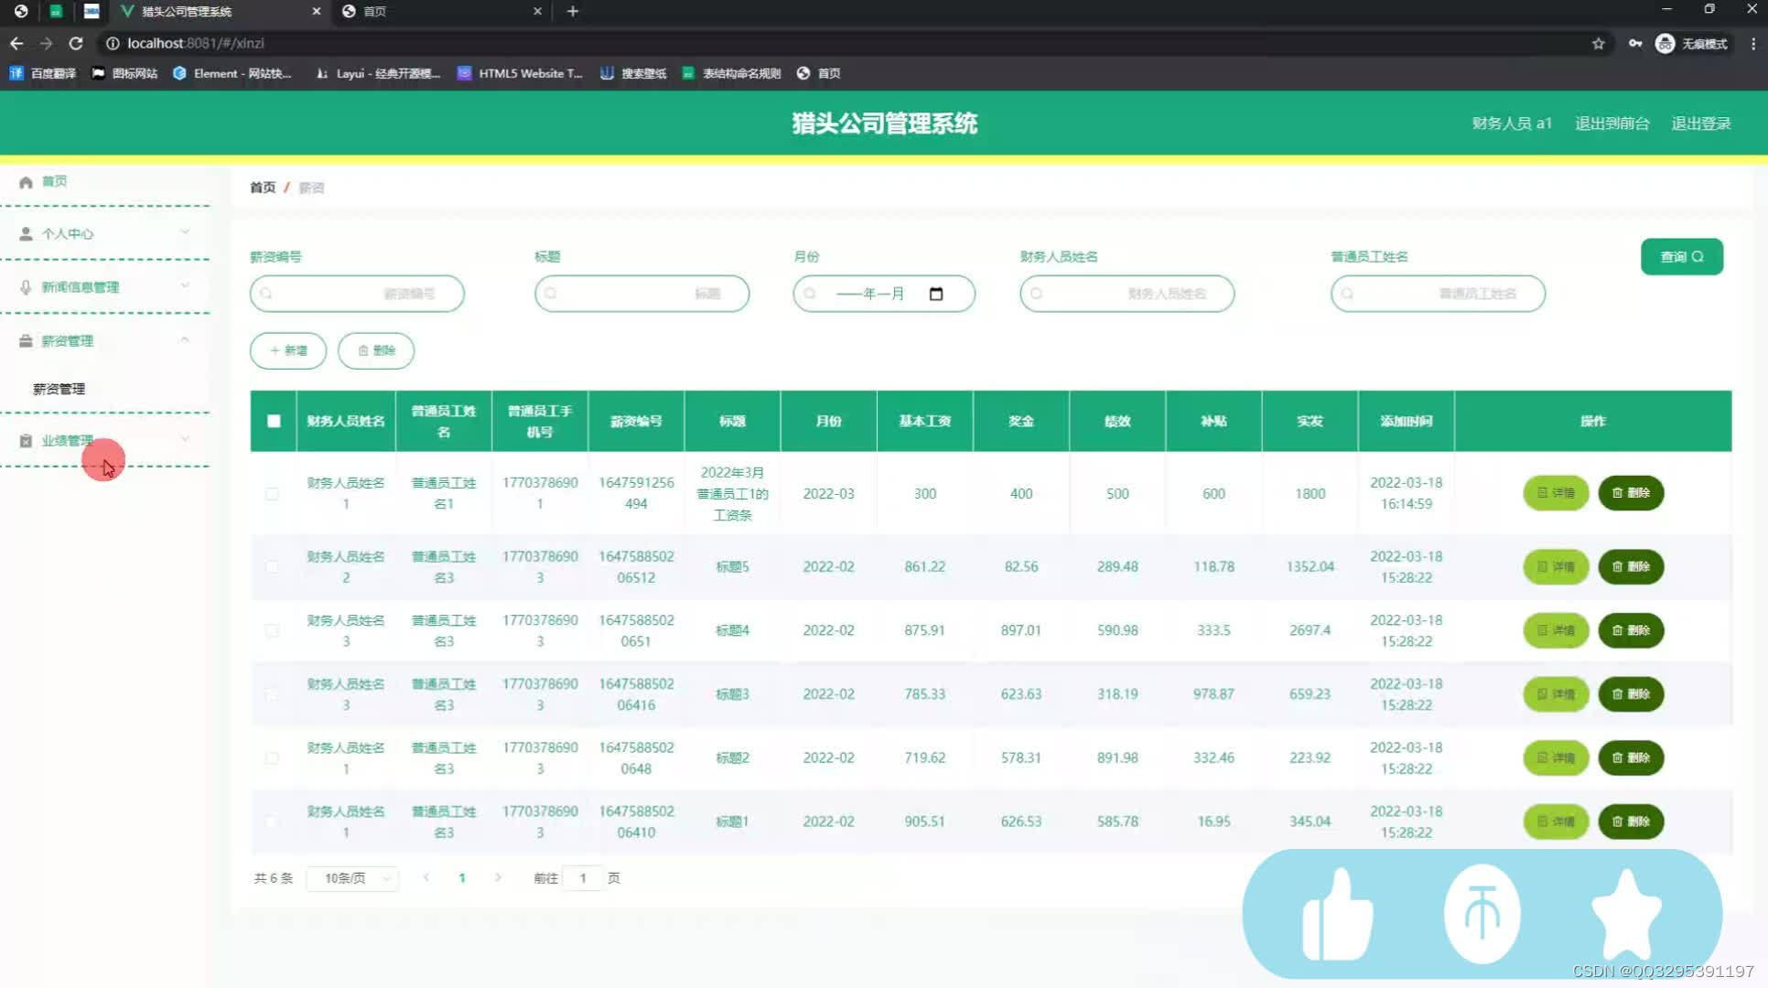Expand 个人中心 menu chevron
Screen dimensions: 1768x988
pos(185,232)
